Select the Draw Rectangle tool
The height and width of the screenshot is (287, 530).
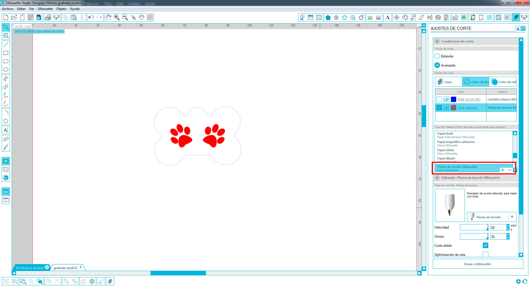click(x=6, y=53)
